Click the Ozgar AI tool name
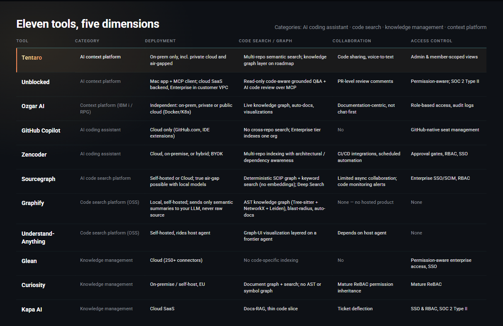Viewport: 503px width, 326px height. [x=33, y=106]
